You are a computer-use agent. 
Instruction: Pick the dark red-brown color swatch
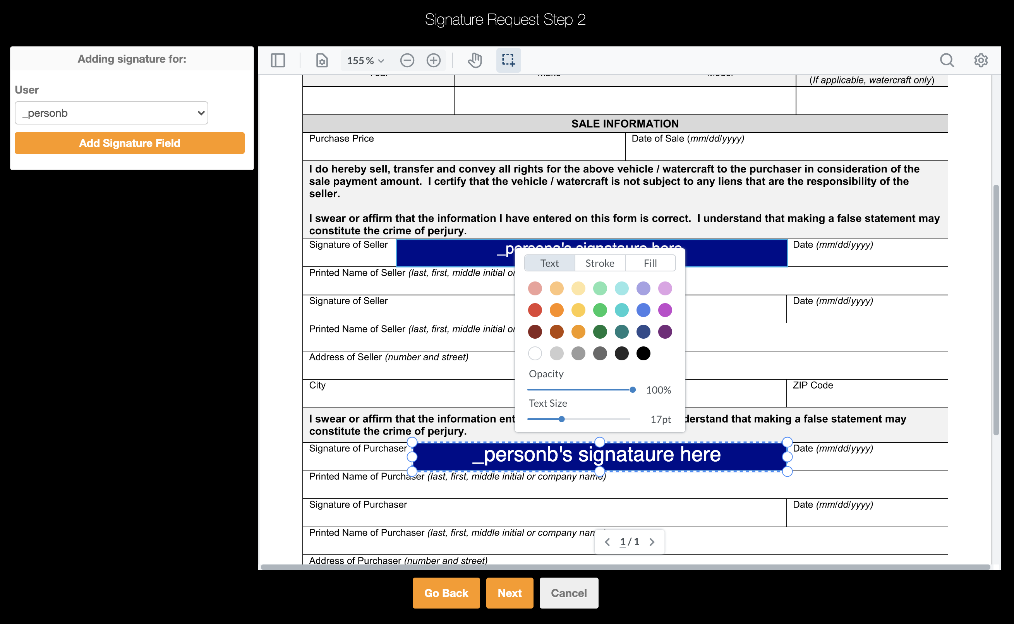[x=535, y=332]
